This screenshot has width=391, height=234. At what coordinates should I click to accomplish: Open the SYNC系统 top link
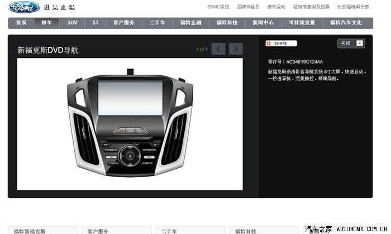(218, 7)
